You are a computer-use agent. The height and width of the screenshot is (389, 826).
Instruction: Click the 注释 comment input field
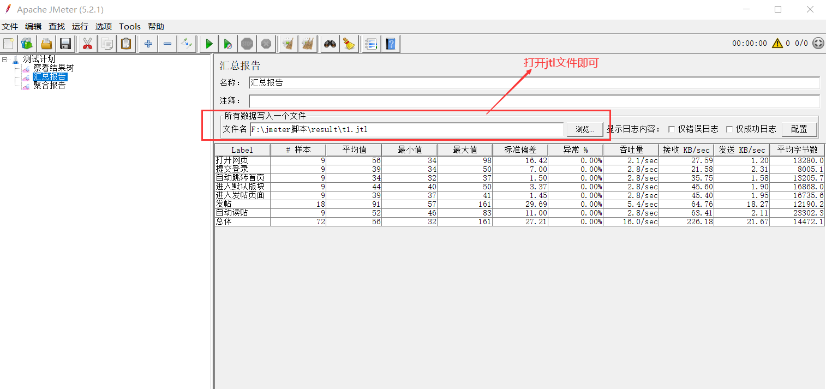(534, 101)
